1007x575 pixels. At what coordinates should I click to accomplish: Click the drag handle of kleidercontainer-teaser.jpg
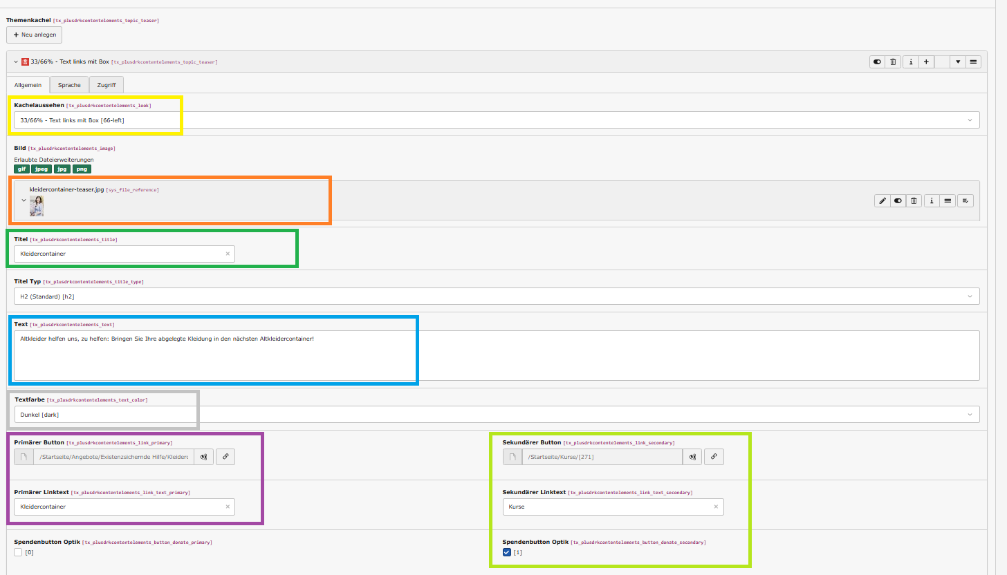pos(948,200)
